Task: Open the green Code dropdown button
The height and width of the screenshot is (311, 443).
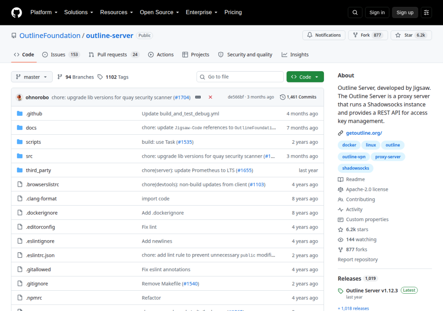Action: [305, 77]
